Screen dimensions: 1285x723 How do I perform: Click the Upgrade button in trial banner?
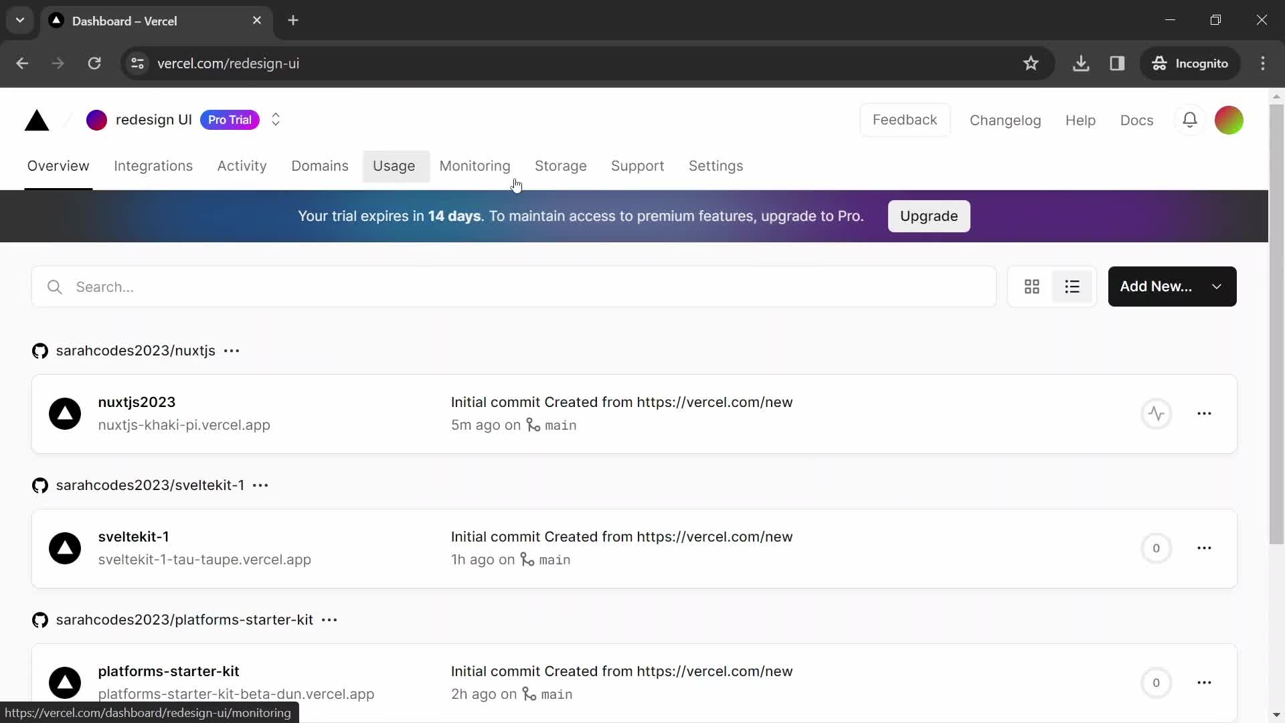pyautogui.click(x=930, y=216)
